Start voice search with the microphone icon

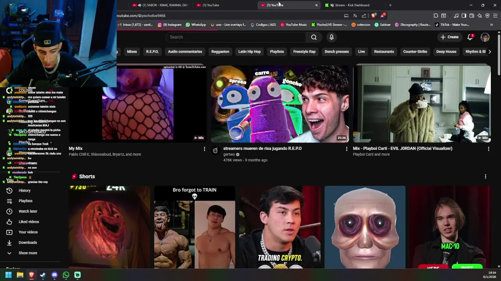(332, 37)
